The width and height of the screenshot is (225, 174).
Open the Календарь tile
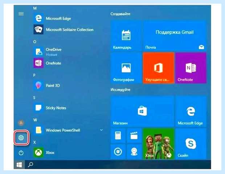126,36
